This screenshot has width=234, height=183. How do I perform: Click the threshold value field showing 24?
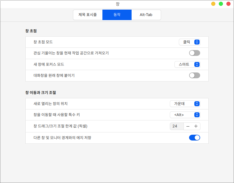177,126
